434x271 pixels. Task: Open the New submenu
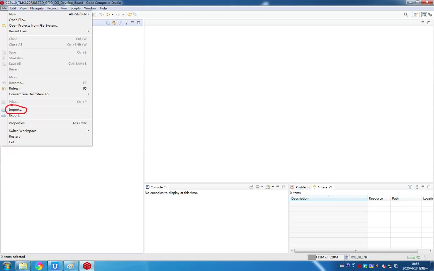(46, 14)
